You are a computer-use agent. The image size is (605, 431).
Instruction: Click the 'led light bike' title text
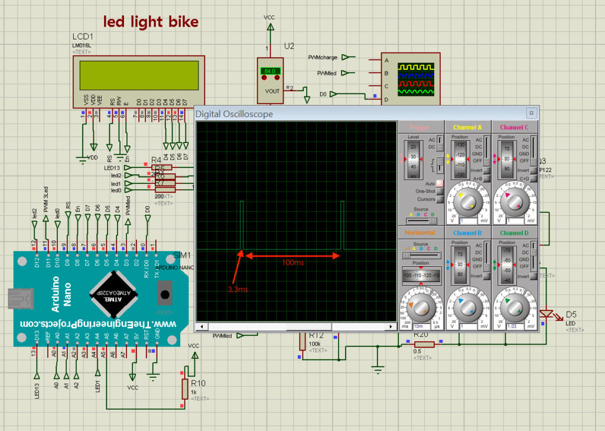[151, 22]
